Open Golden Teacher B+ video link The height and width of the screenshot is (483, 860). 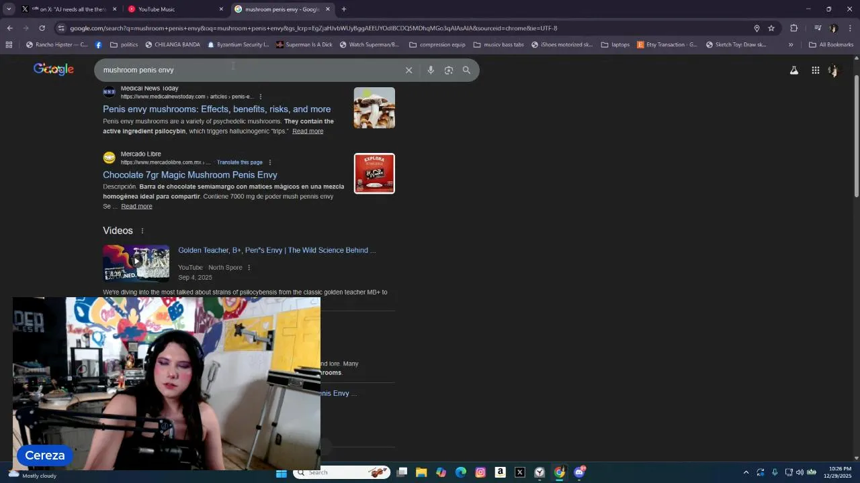click(277, 250)
